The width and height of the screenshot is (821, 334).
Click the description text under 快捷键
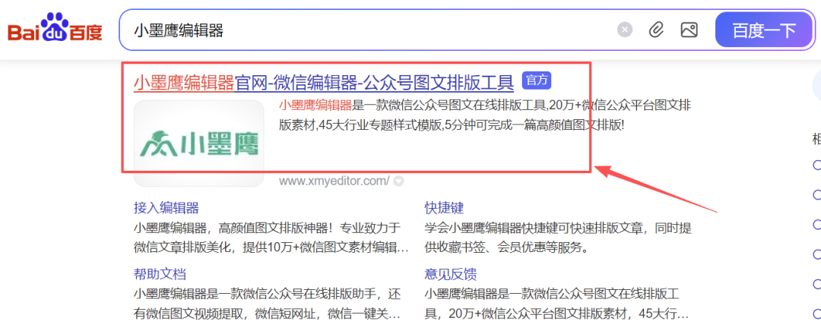[x=556, y=237]
